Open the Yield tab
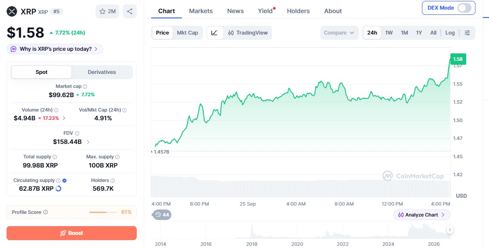 pyautogui.click(x=266, y=11)
